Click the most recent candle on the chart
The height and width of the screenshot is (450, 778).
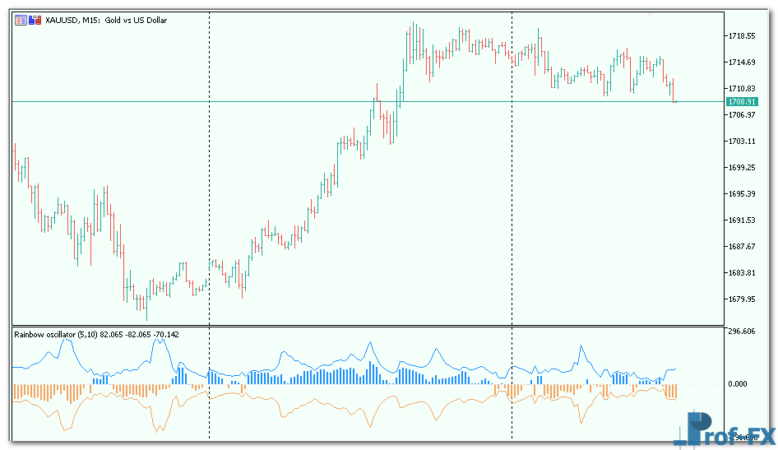674,92
